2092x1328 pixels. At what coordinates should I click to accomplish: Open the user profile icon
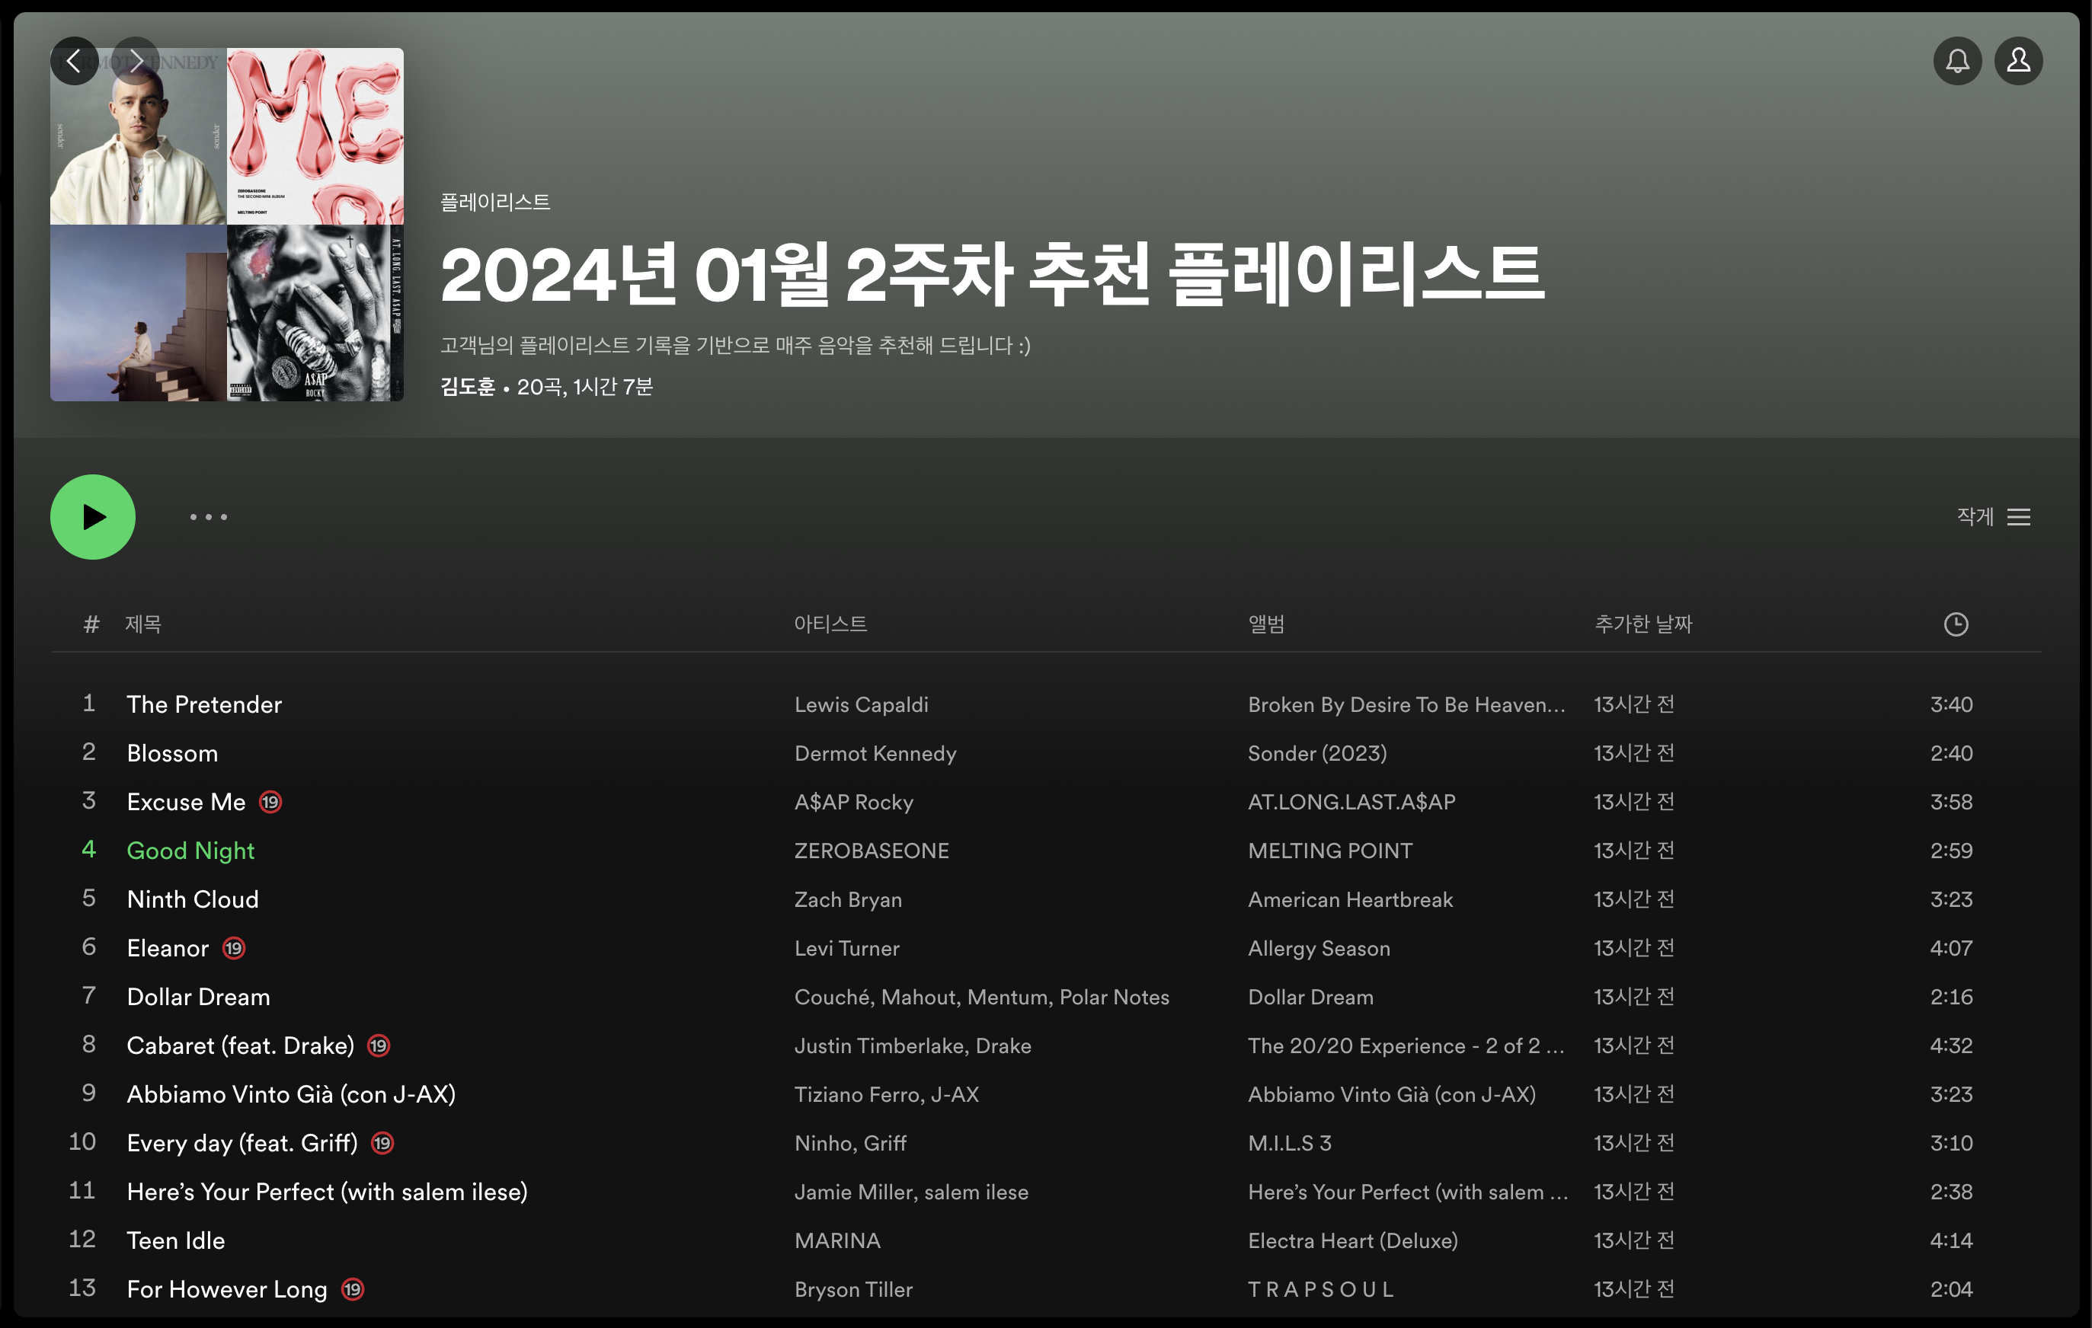pos(2018,61)
